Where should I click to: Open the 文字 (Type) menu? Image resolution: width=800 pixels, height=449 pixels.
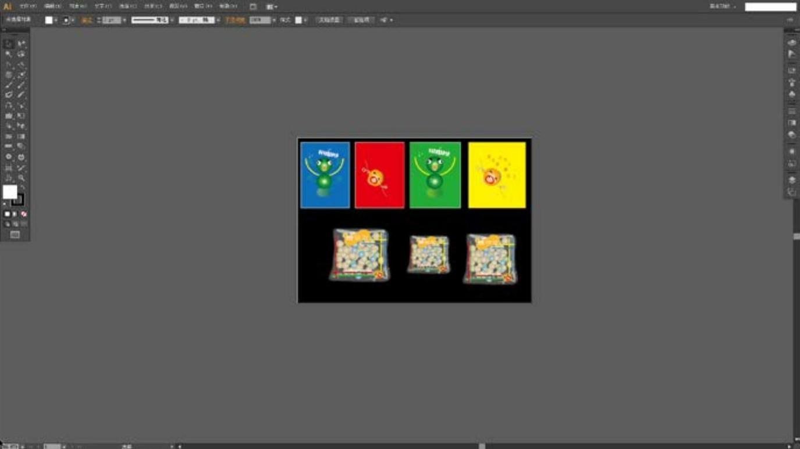pyautogui.click(x=102, y=6)
